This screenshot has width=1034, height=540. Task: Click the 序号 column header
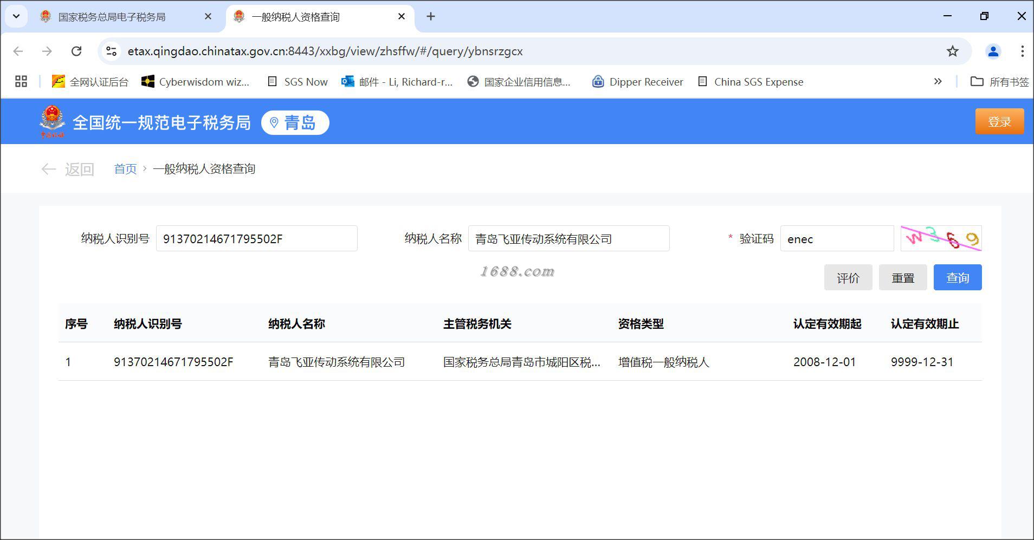tap(76, 324)
